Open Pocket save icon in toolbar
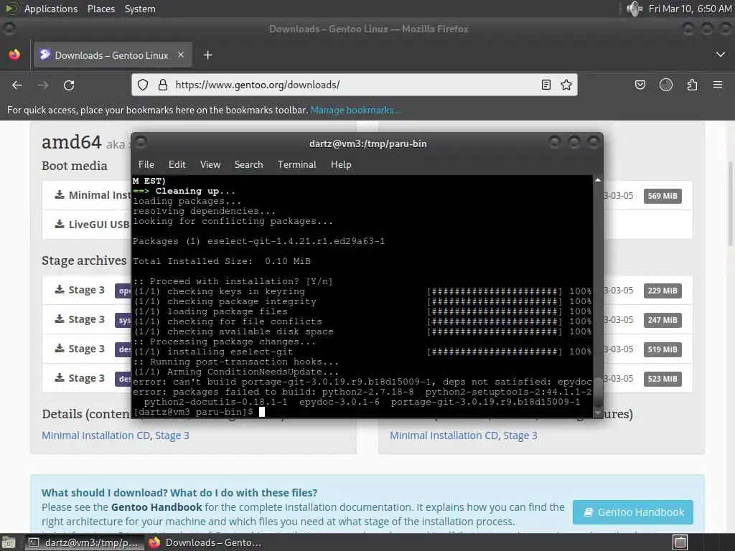Viewport: 735px width, 551px height. point(640,85)
